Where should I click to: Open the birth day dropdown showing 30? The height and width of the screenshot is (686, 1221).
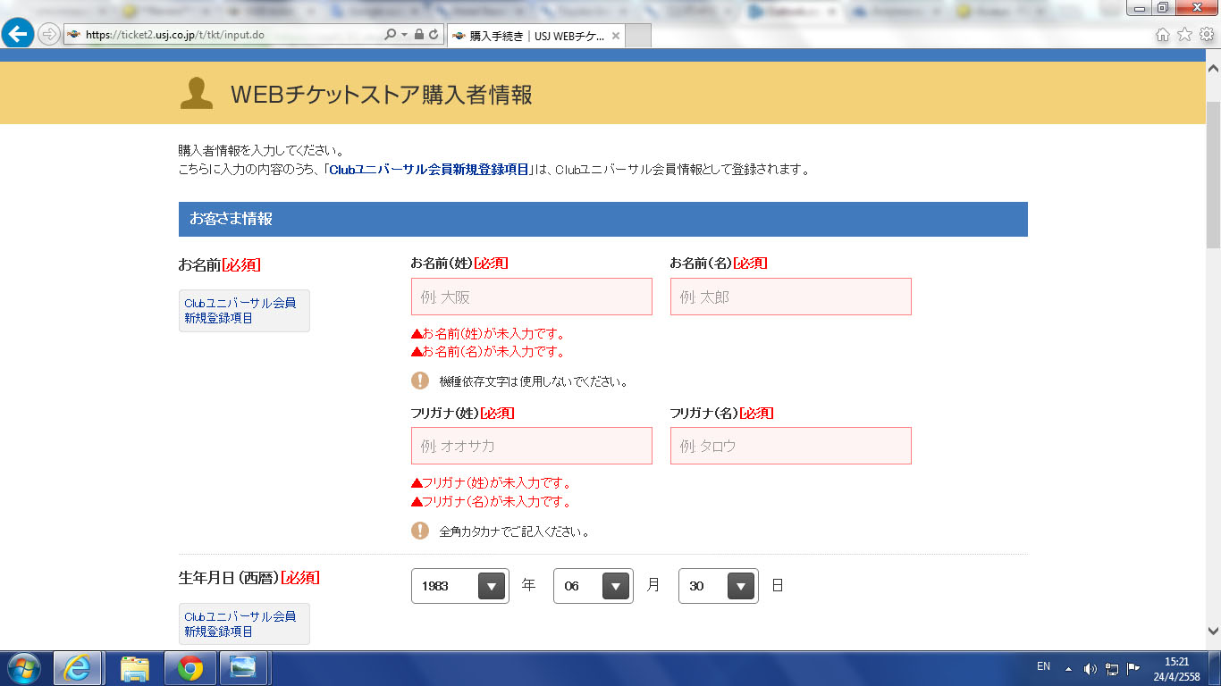tap(719, 586)
